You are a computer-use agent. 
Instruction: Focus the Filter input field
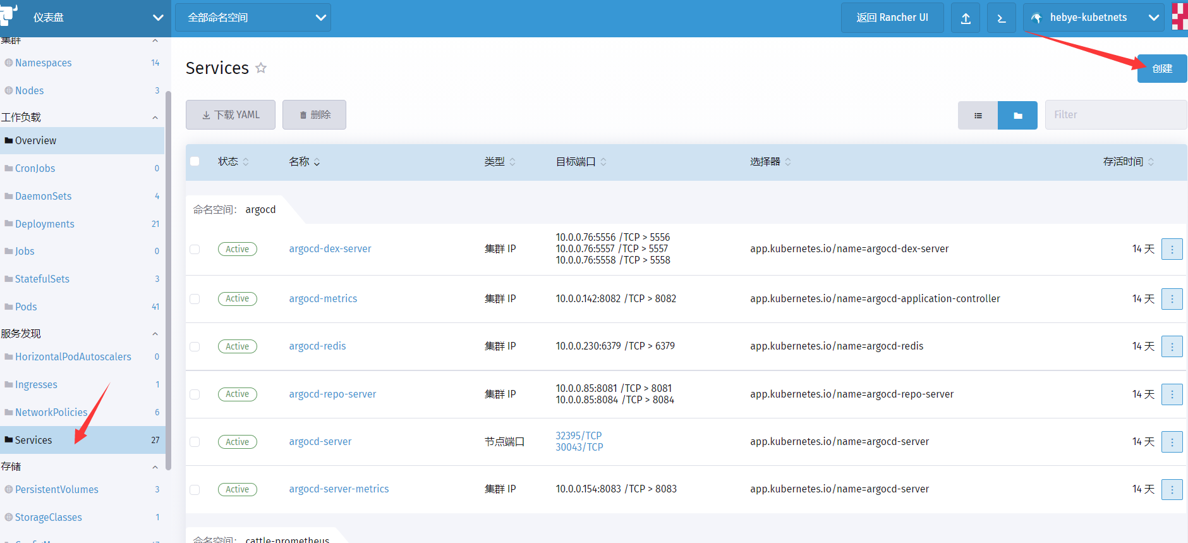(x=1116, y=115)
